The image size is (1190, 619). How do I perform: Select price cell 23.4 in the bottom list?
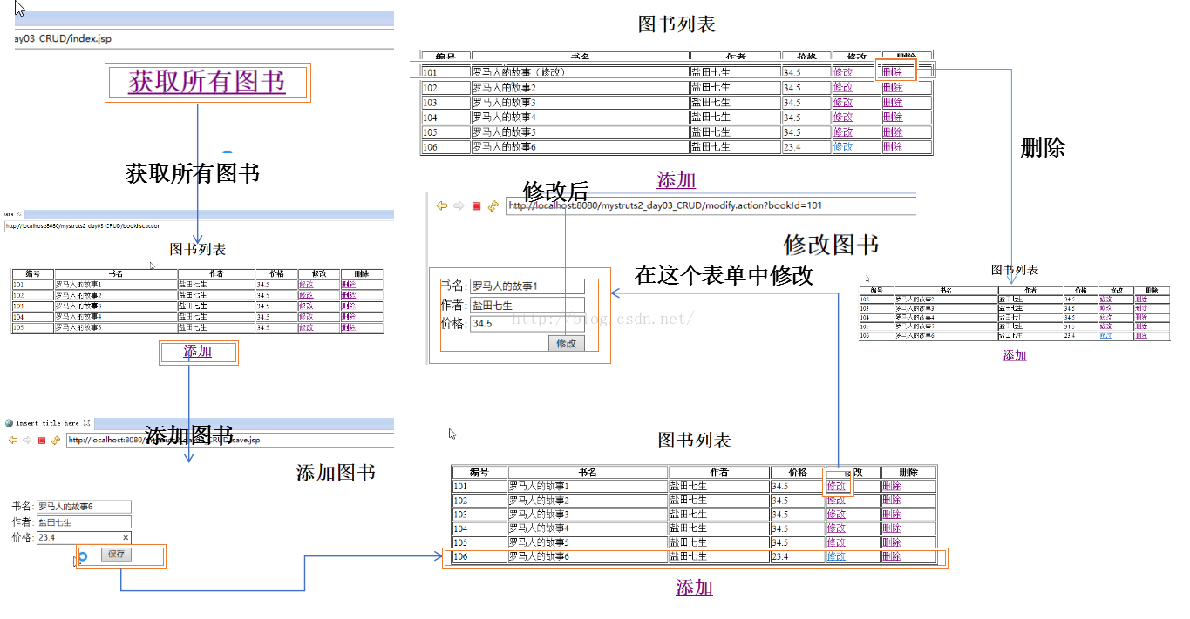pos(797,555)
